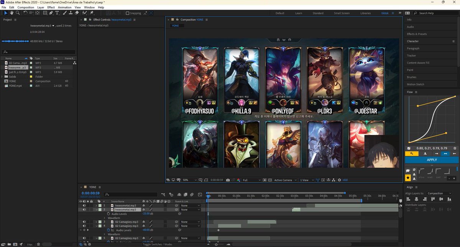Image resolution: width=460 pixels, height=247 pixels.
Task: Toggle the lock on Effect Controls panel
Action: (90, 20)
